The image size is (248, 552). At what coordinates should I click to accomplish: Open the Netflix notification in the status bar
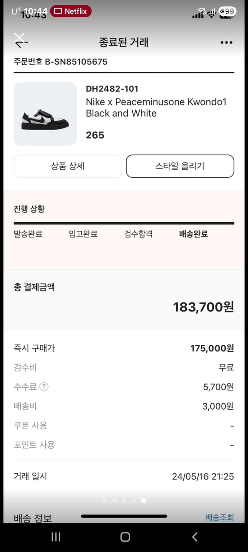click(x=71, y=11)
